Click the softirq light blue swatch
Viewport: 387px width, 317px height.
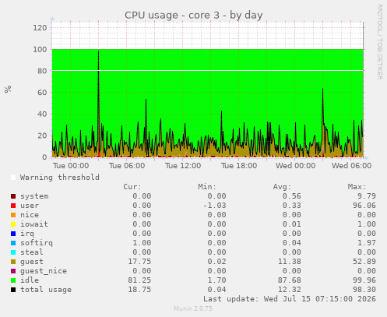(13, 243)
